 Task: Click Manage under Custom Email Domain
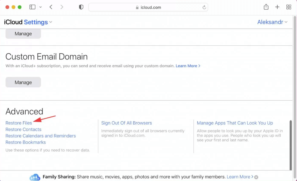pos(23,82)
